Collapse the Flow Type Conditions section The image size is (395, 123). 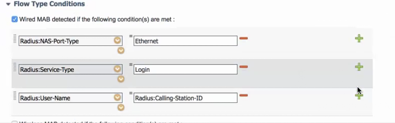point(8,4)
